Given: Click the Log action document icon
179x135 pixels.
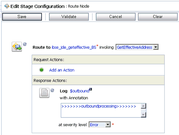Looking at the screenshot, I should tap(44, 93).
